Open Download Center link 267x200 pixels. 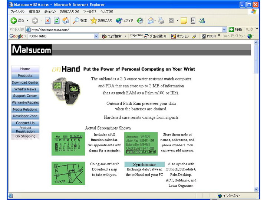pyautogui.click(x=25, y=82)
